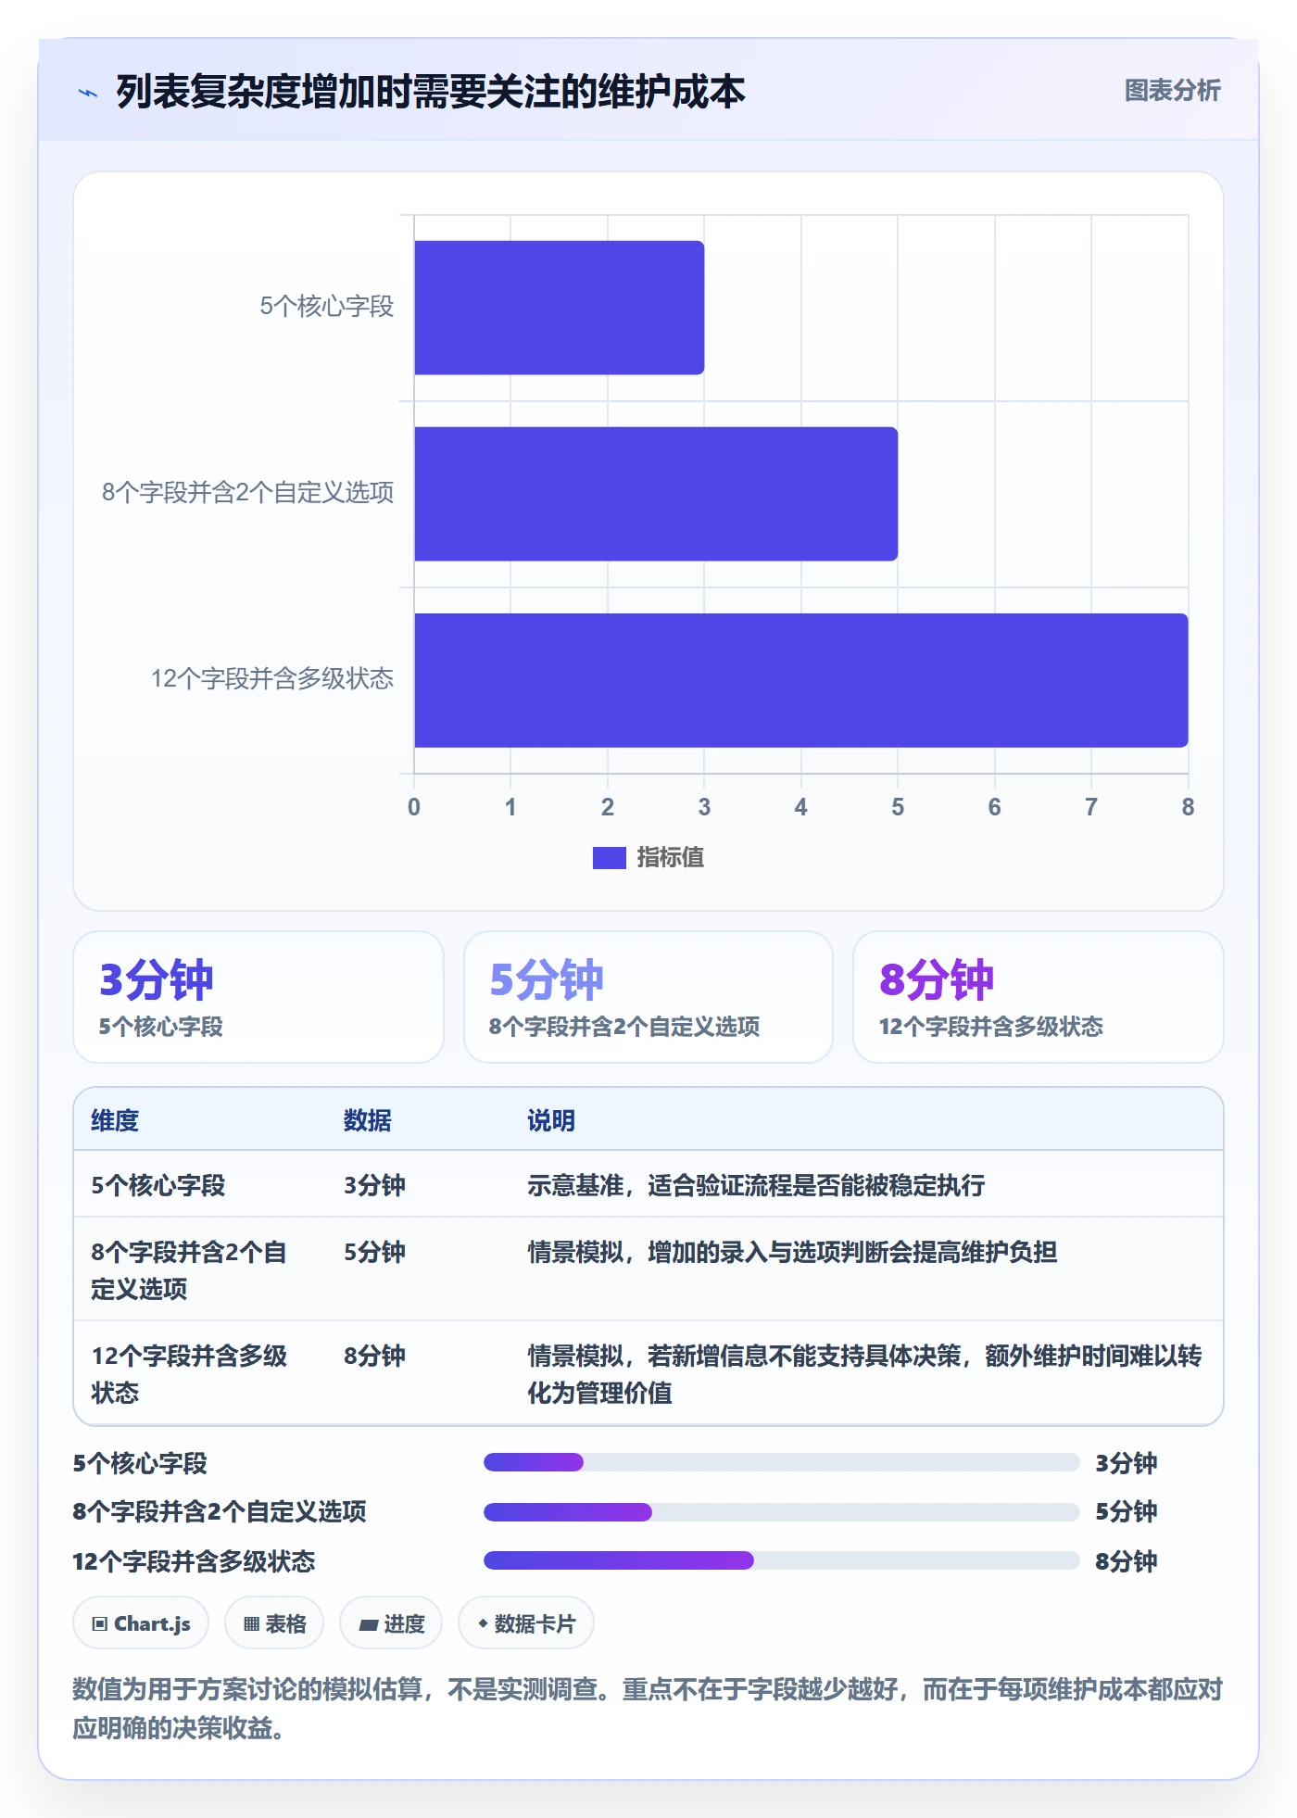Viewport: 1297px width, 1818px height.
Task: Select the chart bar for 8个字段并含2个自定义选项
Action: pos(656,494)
